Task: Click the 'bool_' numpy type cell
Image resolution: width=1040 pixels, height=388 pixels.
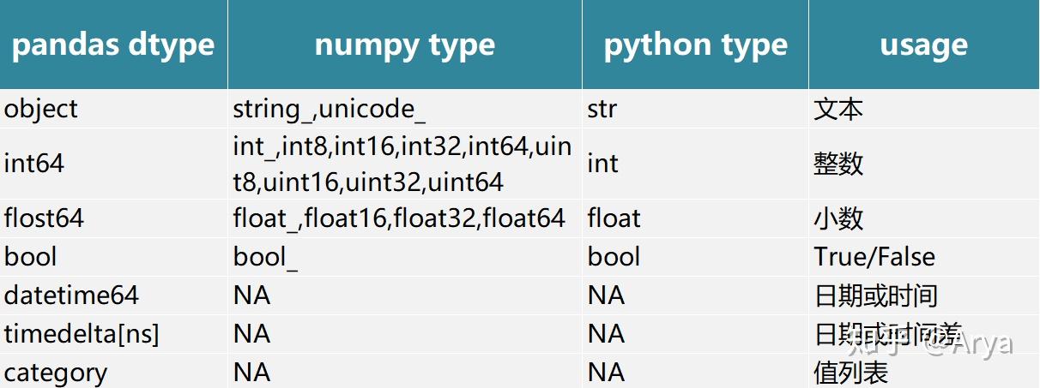Action: [x=405, y=257]
